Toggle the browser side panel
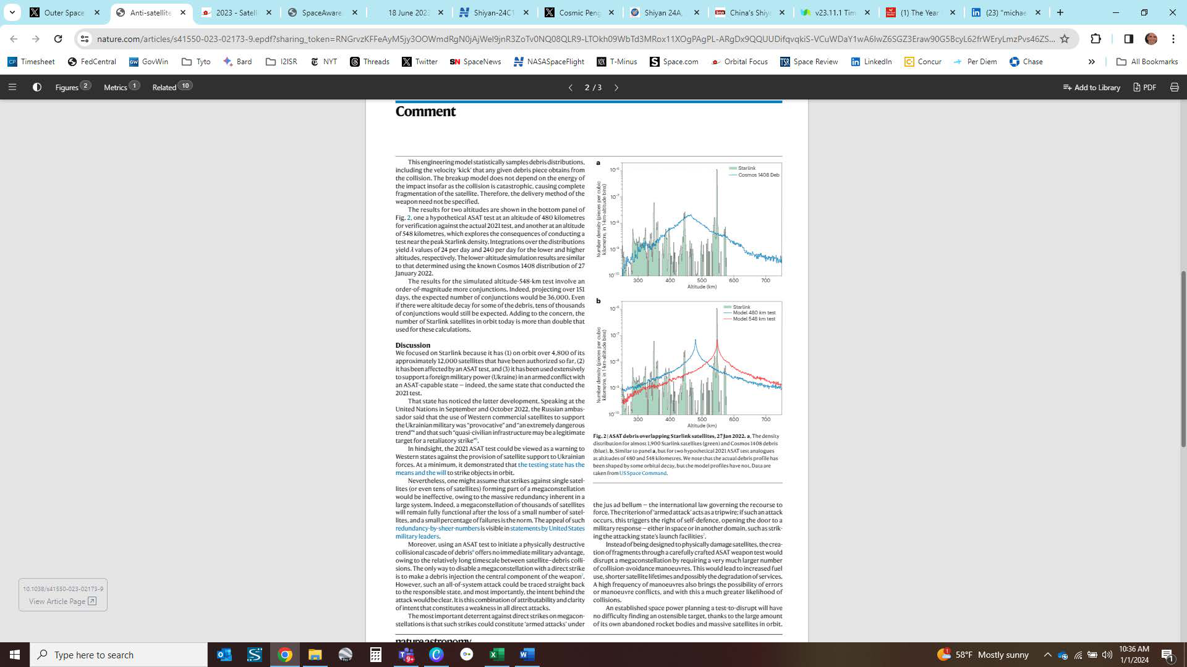This screenshot has width=1187, height=667. [x=1128, y=39]
